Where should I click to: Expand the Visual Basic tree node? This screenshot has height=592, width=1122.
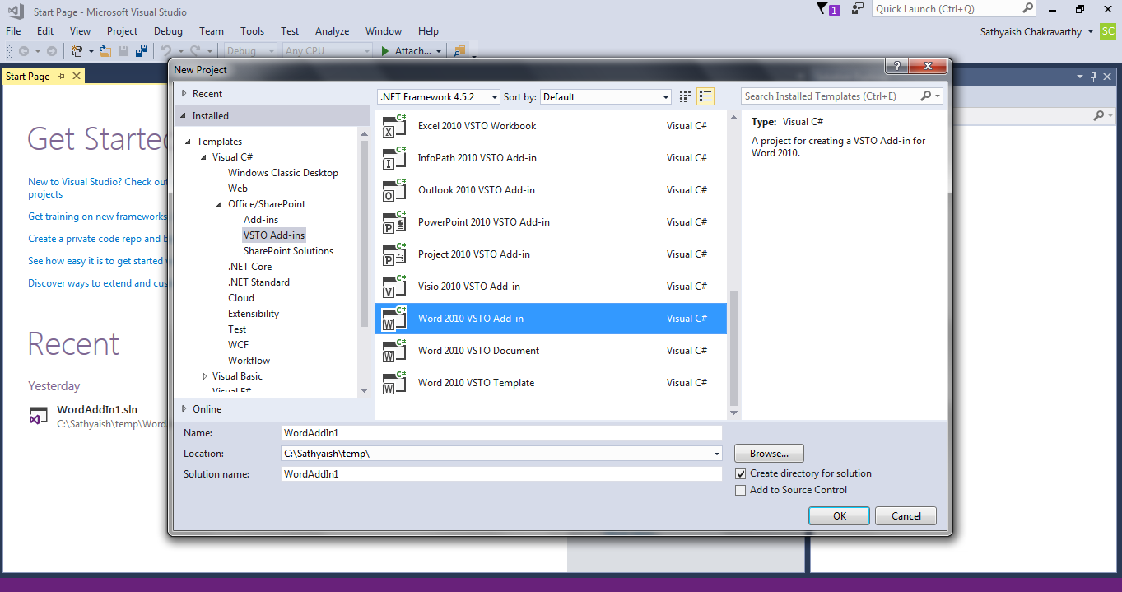click(x=204, y=376)
